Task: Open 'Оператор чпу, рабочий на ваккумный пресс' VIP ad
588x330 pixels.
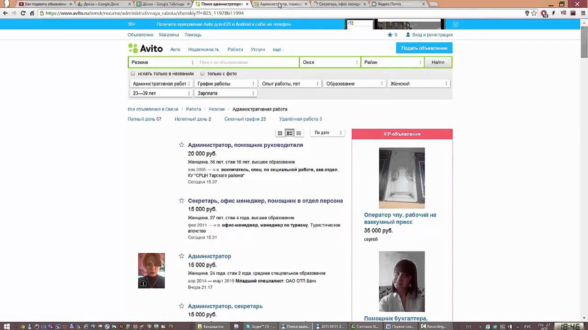Action: [x=400, y=218]
